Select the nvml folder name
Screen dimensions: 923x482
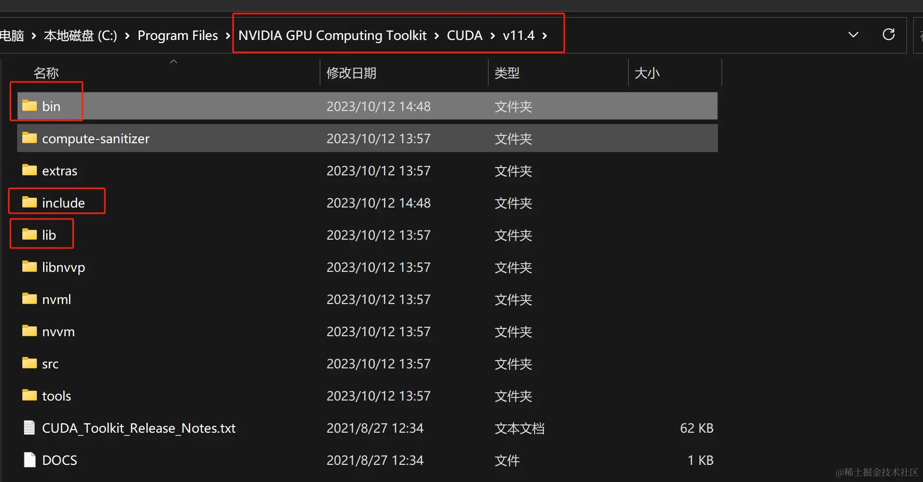pyautogui.click(x=57, y=299)
